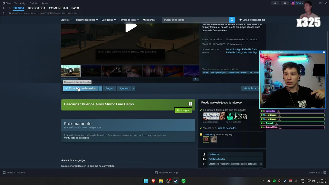Open the Ayuda menu
This screenshot has height=185, width=329.
pos(44,3)
